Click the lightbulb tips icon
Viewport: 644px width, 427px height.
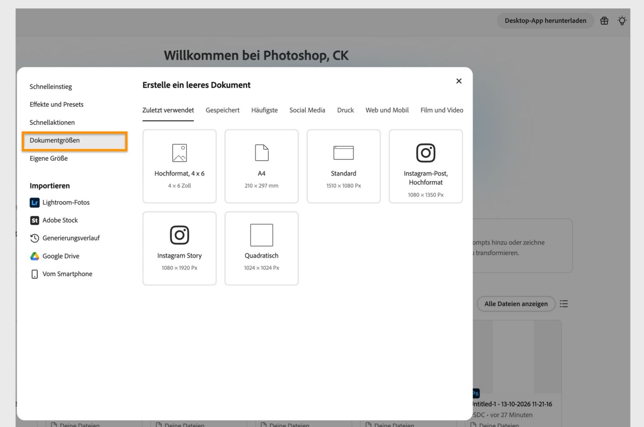622,21
